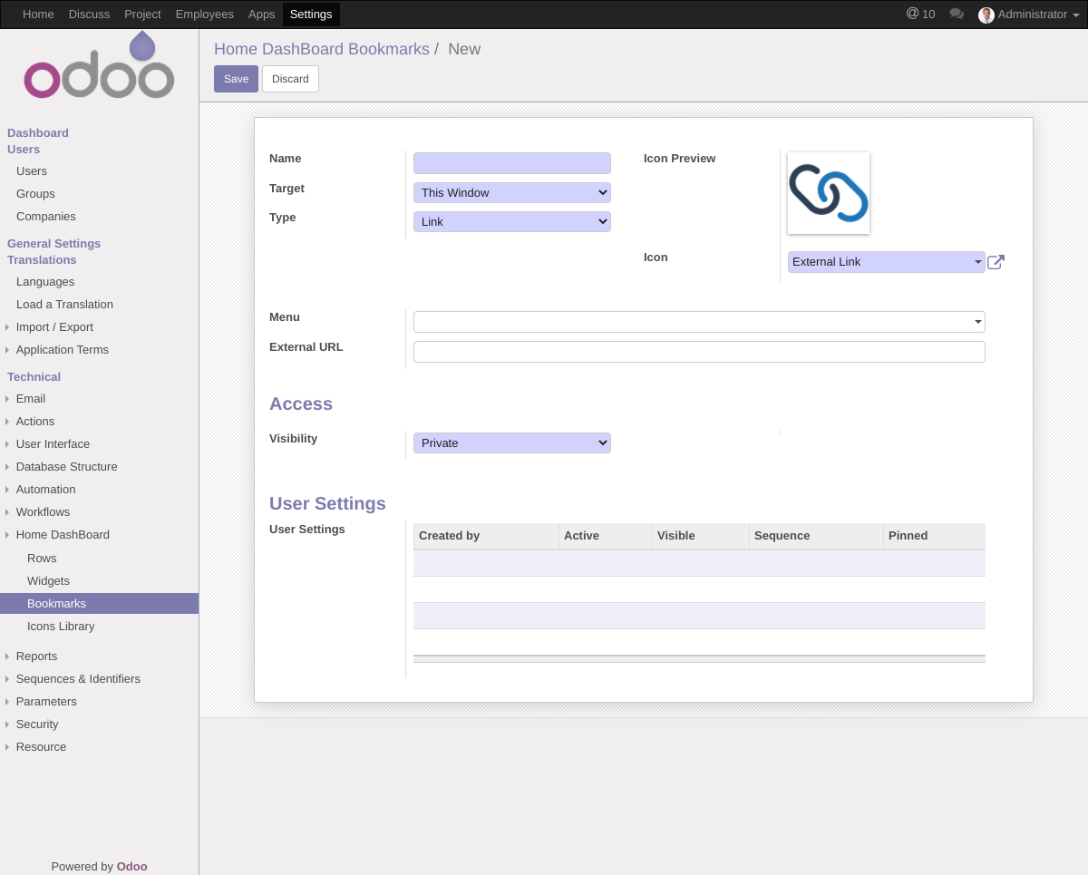Click the Administrator avatar picture

tap(986, 15)
